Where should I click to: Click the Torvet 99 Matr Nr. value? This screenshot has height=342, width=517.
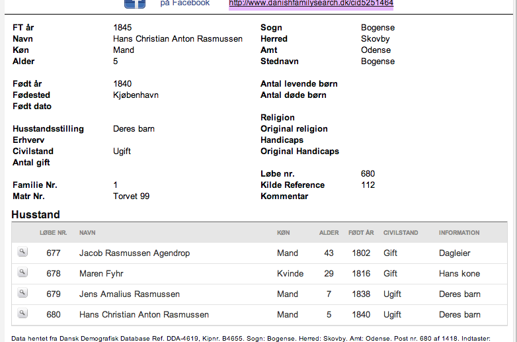coord(131,196)
